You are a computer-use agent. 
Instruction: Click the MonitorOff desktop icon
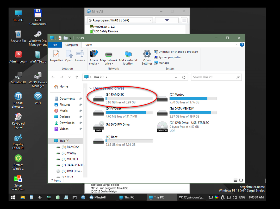point(18,78)
